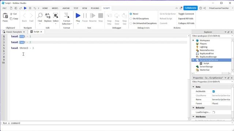Select ReplicatedStorage in Explorer
The width and height of the screenshot is (234, 131).
tap(208, 57)
